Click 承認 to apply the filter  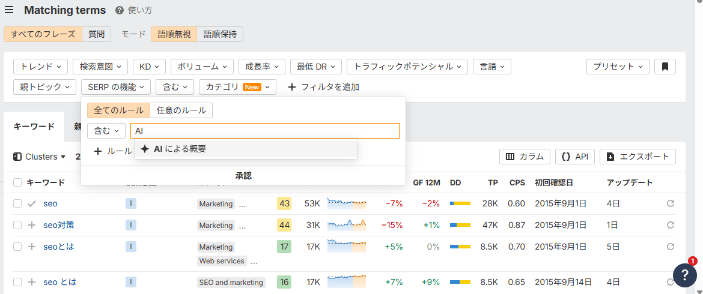point(243,176)
